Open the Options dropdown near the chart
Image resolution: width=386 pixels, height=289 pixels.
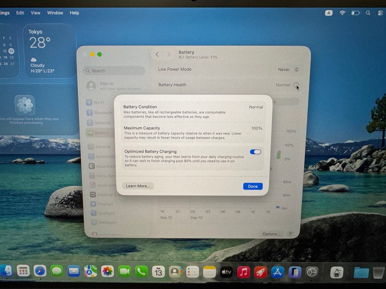(271, 234)
